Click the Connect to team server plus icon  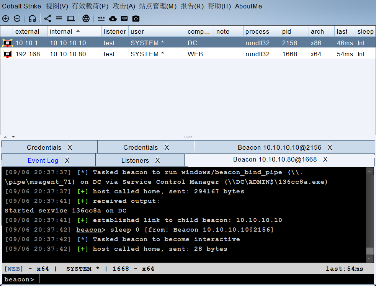pyautogui.click(x=5, y=18)
